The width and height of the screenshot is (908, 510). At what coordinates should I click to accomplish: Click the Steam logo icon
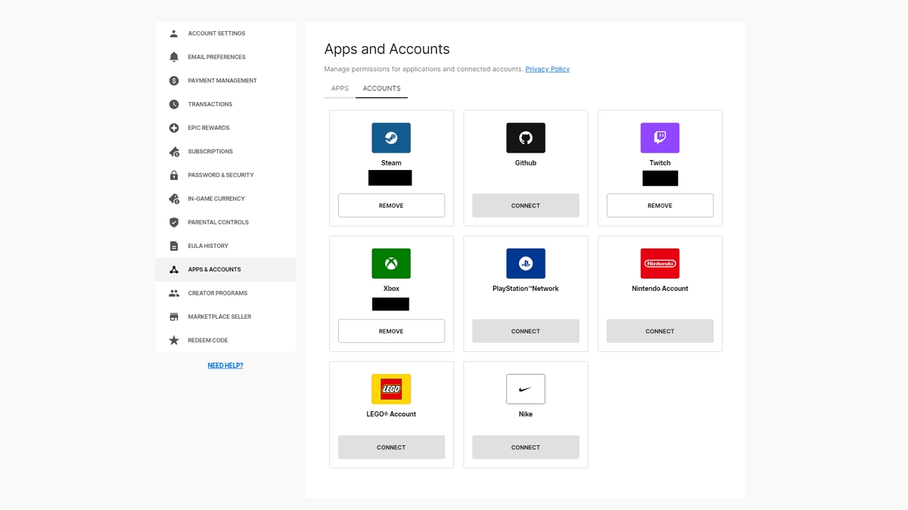(390, 138)
